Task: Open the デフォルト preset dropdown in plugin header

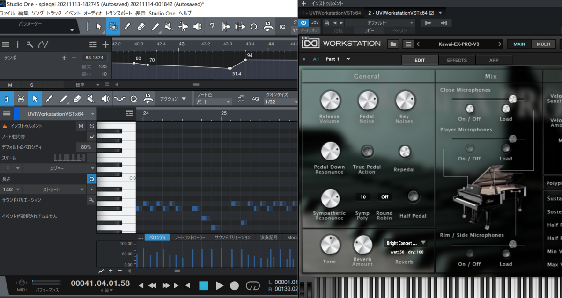Action: [381, 22]
